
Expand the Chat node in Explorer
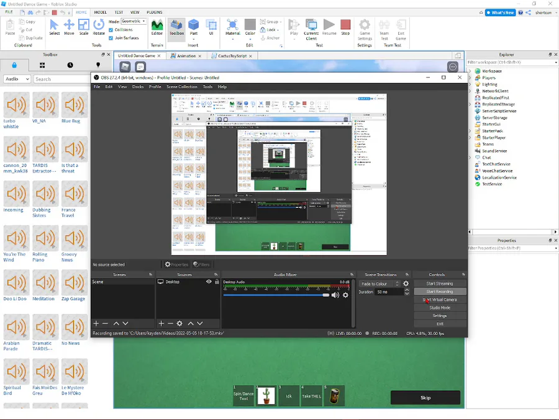click(x=470, y=158)
